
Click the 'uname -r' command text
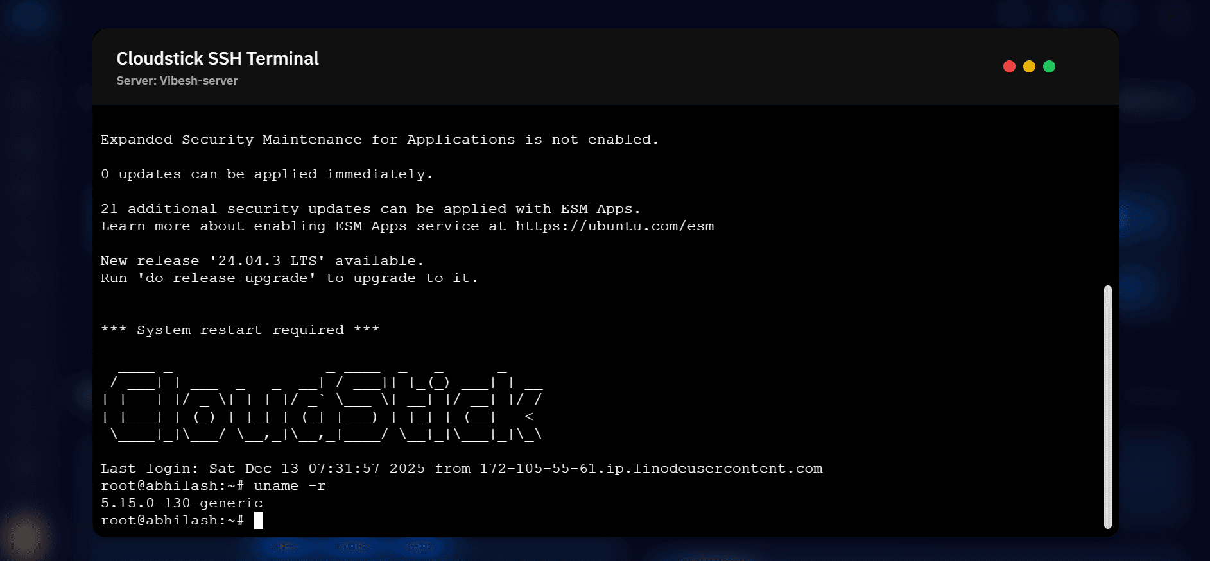click(290, 486)
